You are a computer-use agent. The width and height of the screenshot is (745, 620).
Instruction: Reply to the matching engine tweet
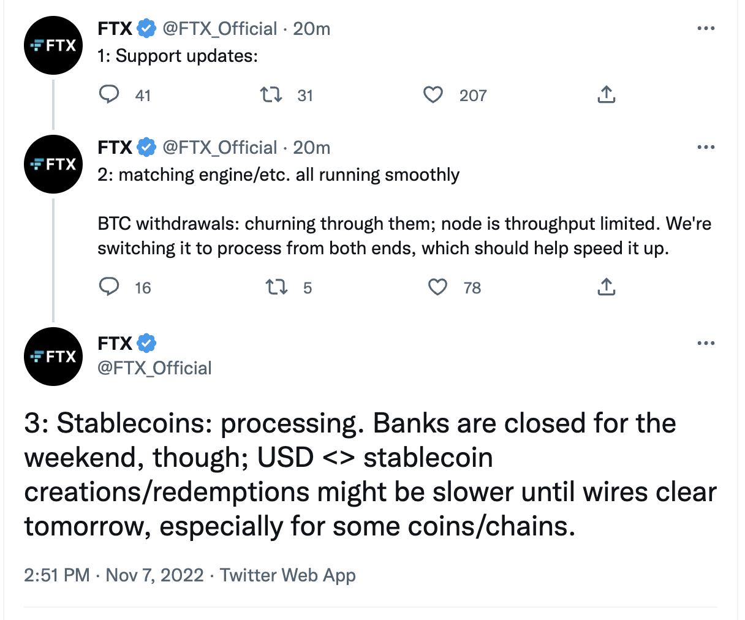(x=110, y=287)
